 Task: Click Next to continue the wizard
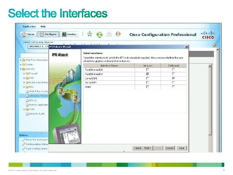pyautogui.click(x=148, y=148)
